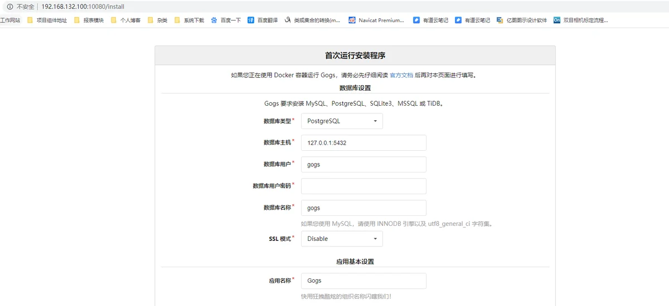Focus the empty 数据库用户密码 field

tap(363, 186)
